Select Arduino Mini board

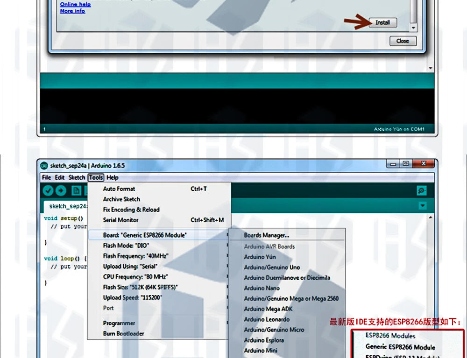[x=287, y=351]
